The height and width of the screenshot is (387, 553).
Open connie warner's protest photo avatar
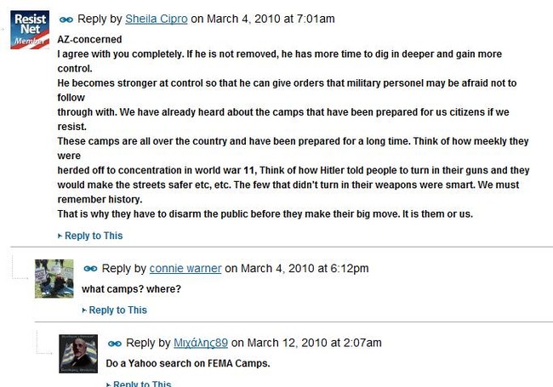54,279
